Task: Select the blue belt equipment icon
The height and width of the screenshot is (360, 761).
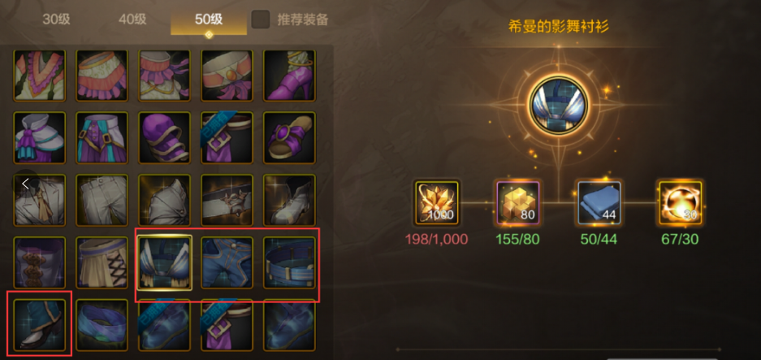Action: click(289, 262)
